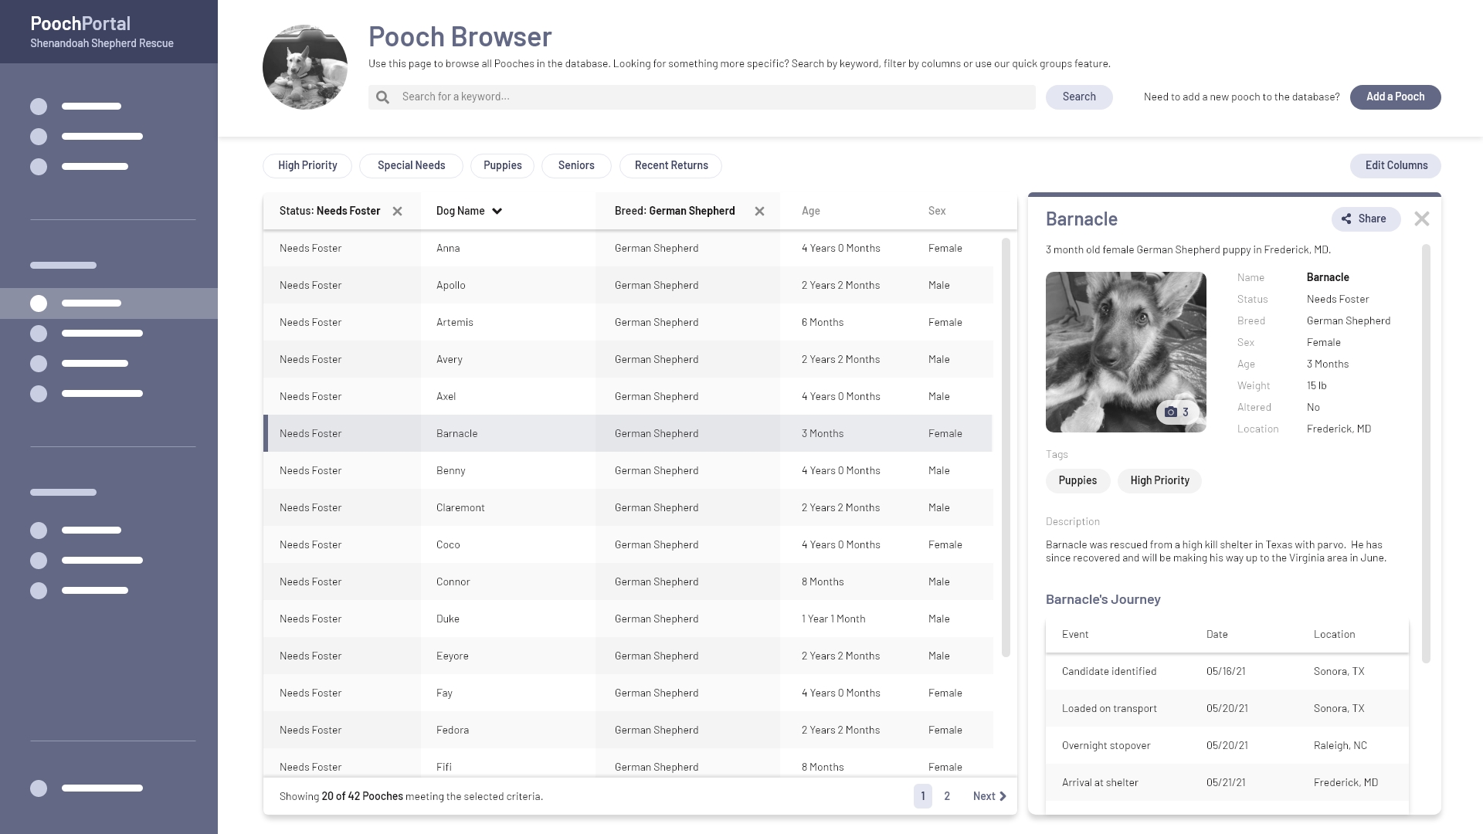Click the Next page chevron arrow
The image size is (1483, 834).
click(x=1003, y=796)
